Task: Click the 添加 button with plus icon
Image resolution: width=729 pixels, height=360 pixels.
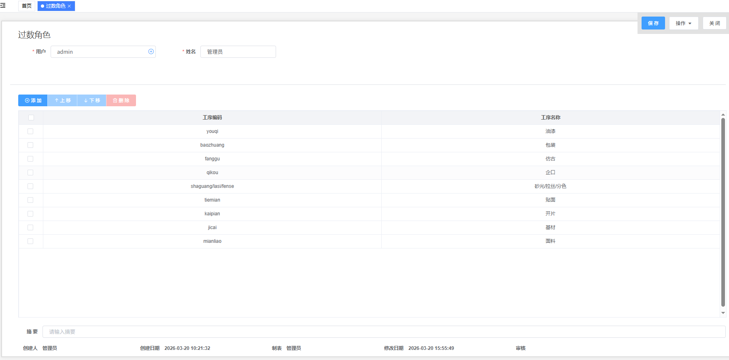Action: (x=33, y=101)
